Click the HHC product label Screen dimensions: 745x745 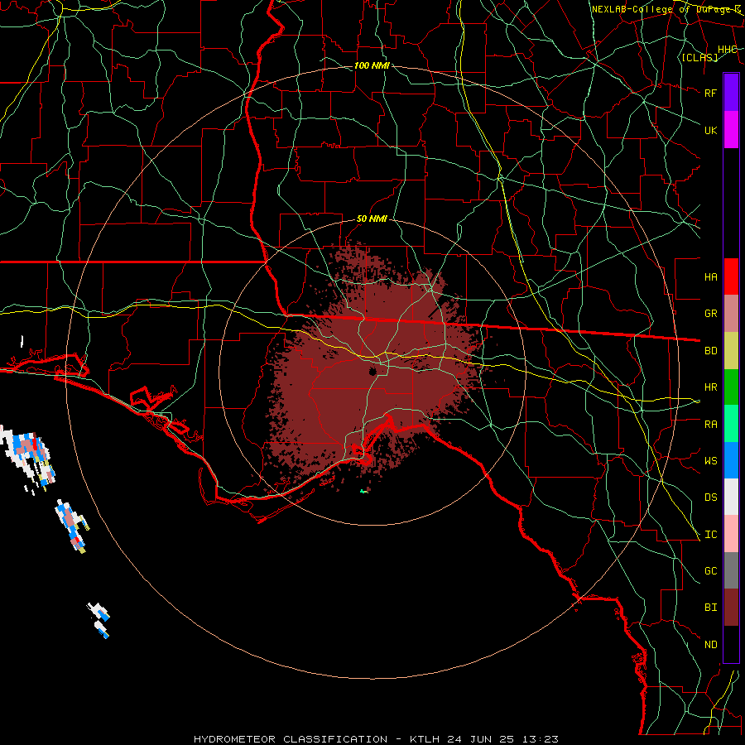pyautogui.click(x=727, y=50)
